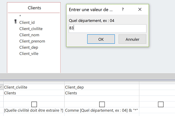Click the help question mark in dialog
The height and width of the screenshot is (116, 175).
tap(123, 10)
